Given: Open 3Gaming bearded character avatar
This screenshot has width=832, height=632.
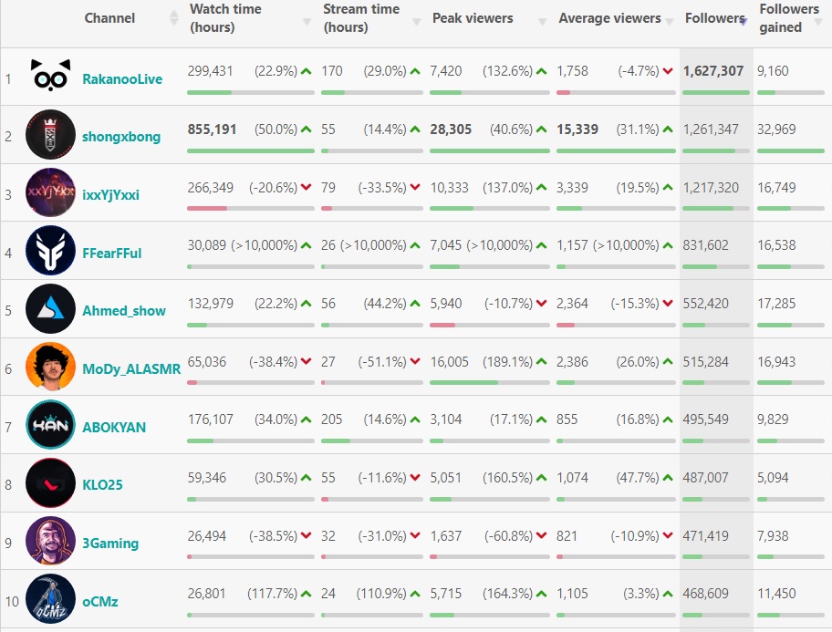Looking at the screenshot, I should click(50, 542).
